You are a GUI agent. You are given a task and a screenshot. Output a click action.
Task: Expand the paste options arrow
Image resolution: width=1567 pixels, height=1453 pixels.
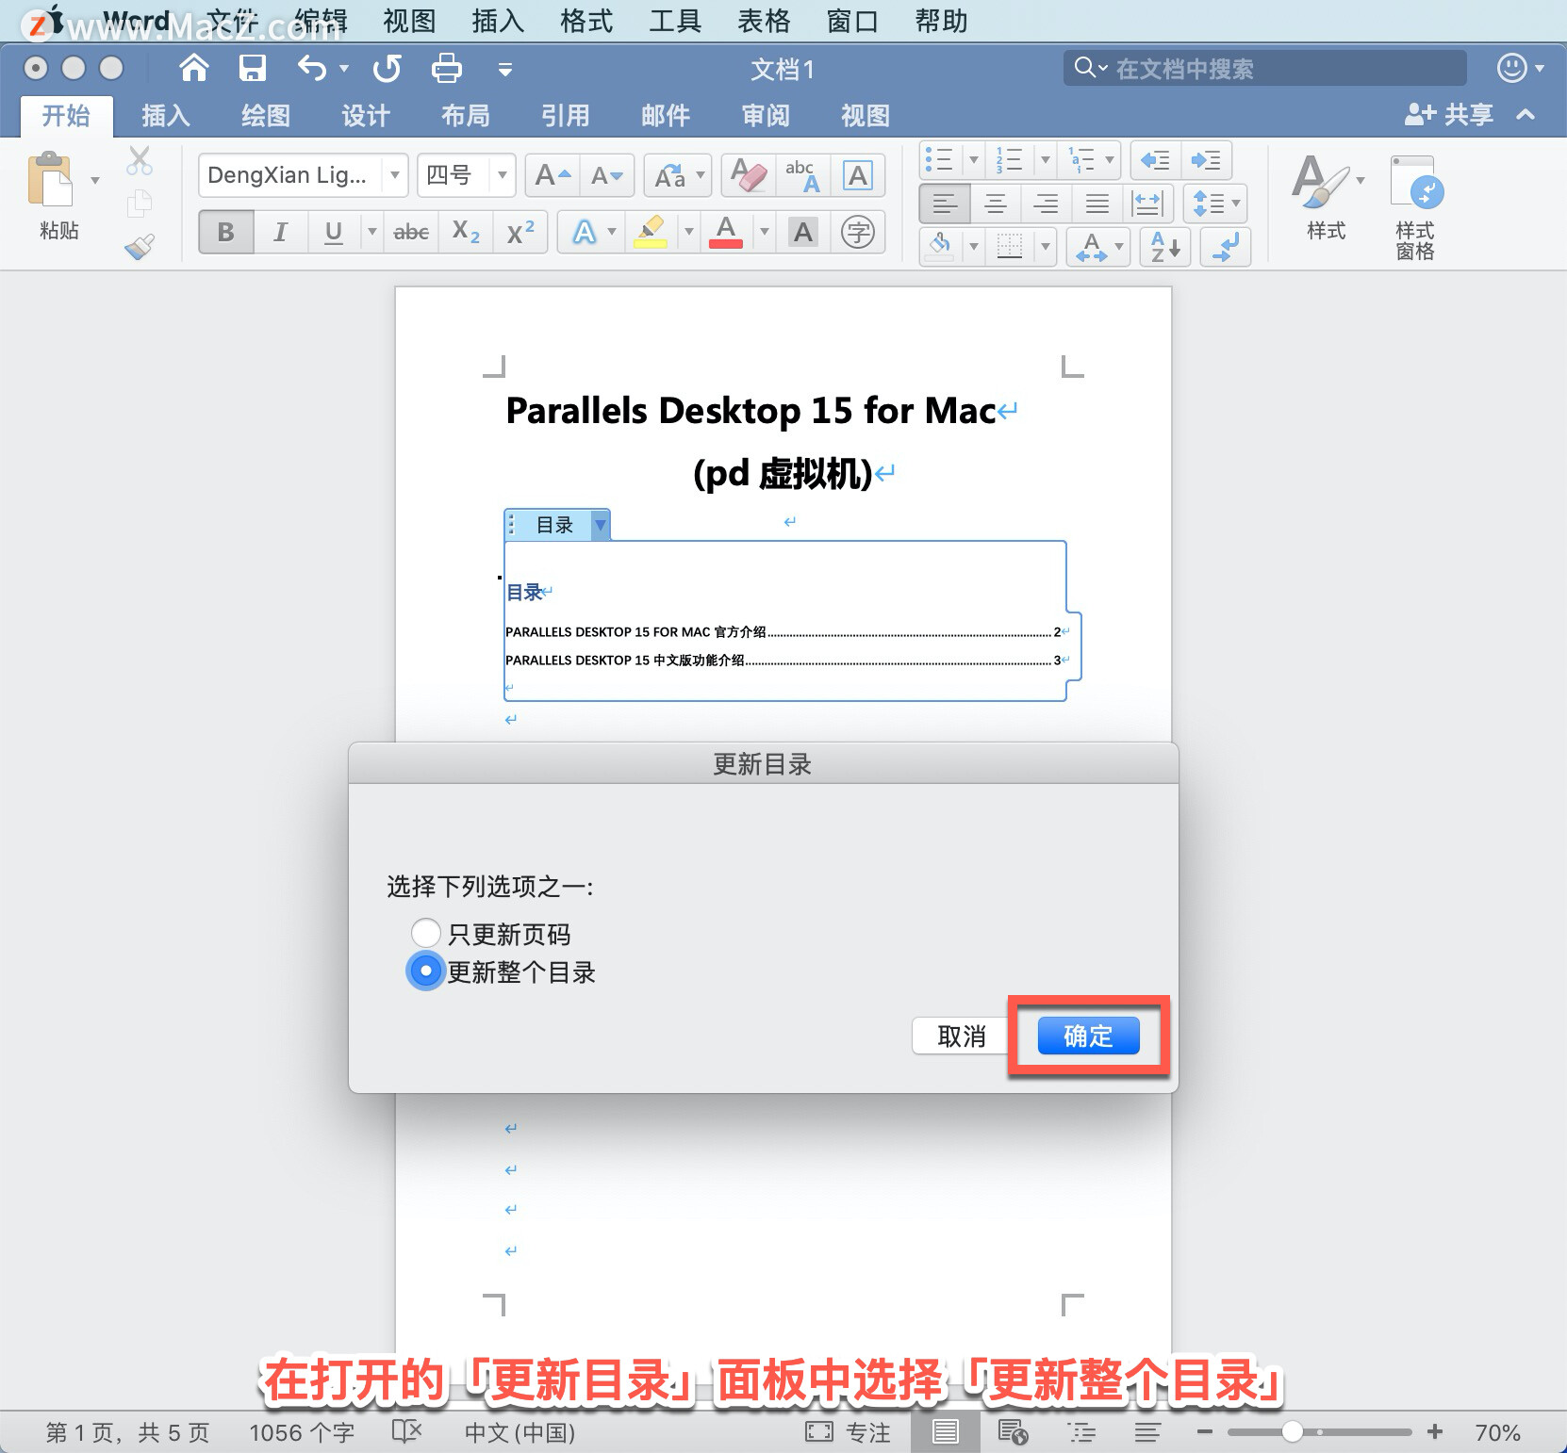(94, 180)
